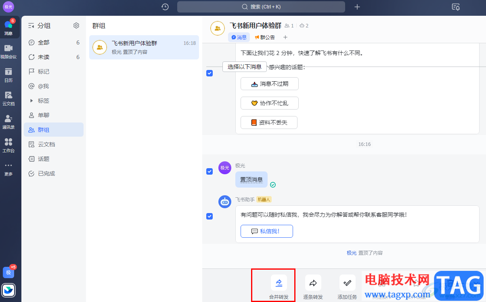Select 标记 filter

(54, 72)
